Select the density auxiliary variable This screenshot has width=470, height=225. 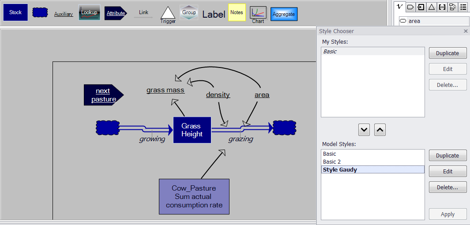pyautogui.click(x=218, y=95)
